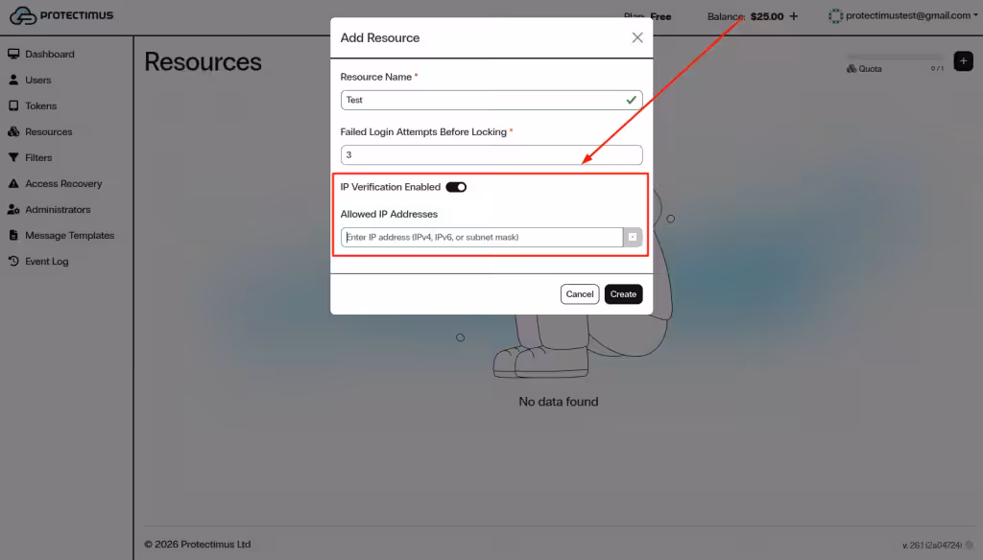The width and height of the screenshot is (983, 560).
Task: Click the © 2026 Protectimus Ltd footer
Action: pos(198,545)
